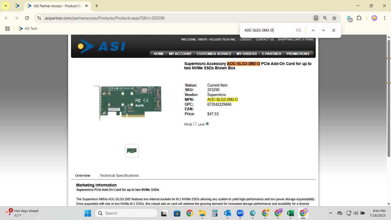
Task: Close the find-in-page bar
Action: pyautogui.click(x=334, y=30)
